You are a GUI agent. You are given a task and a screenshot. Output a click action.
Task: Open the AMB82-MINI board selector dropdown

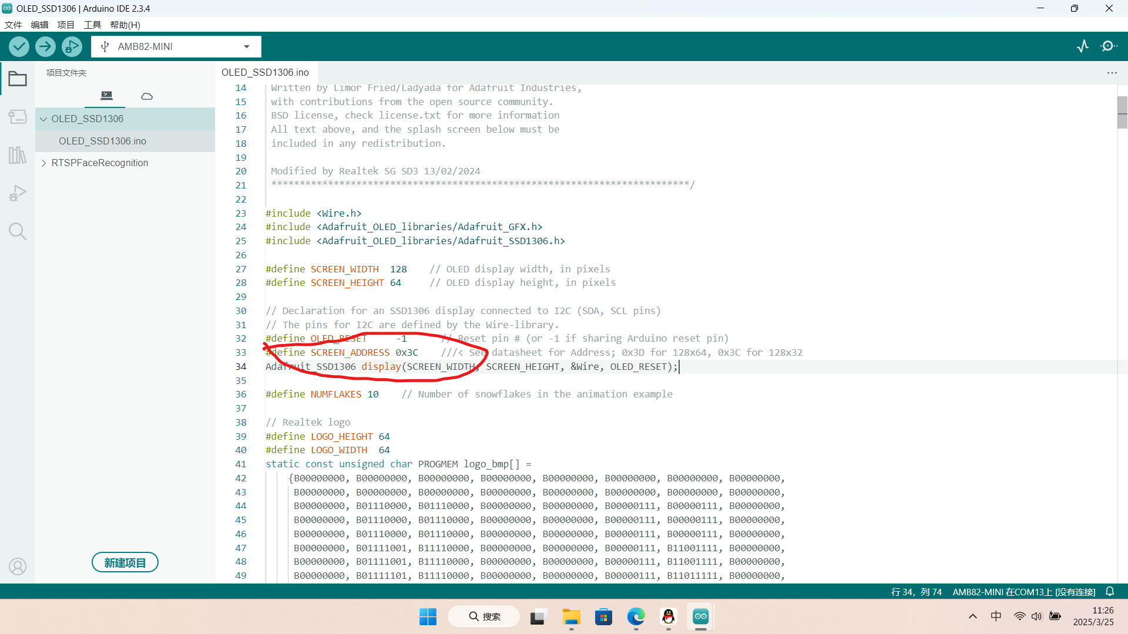[176, 46]
